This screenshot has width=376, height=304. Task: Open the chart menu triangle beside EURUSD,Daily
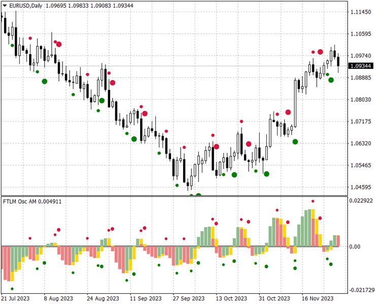5,6
